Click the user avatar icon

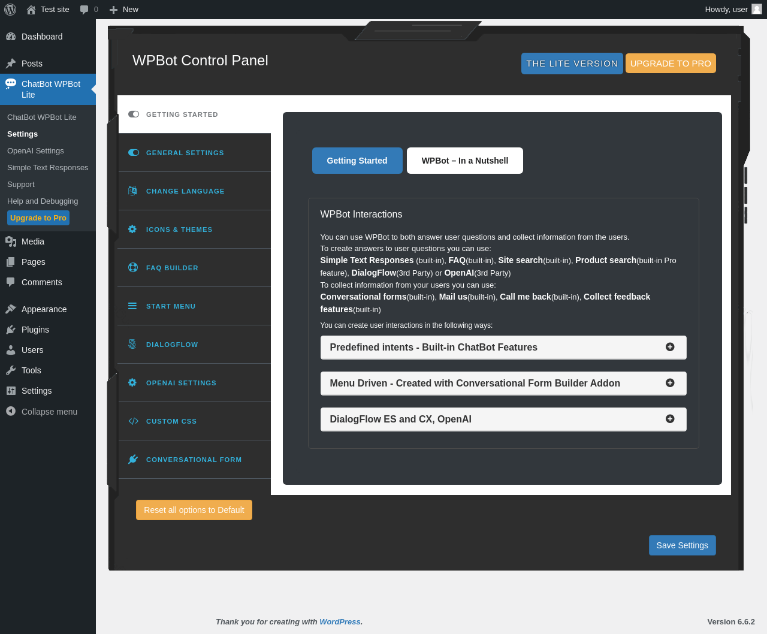click(757, 9)
